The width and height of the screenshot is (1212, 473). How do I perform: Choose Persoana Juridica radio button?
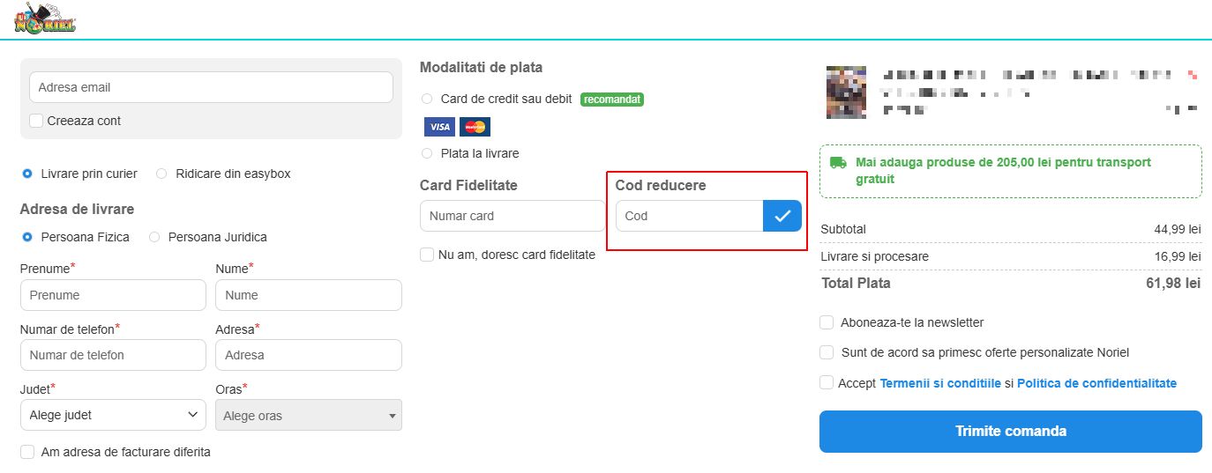[154, 237]
